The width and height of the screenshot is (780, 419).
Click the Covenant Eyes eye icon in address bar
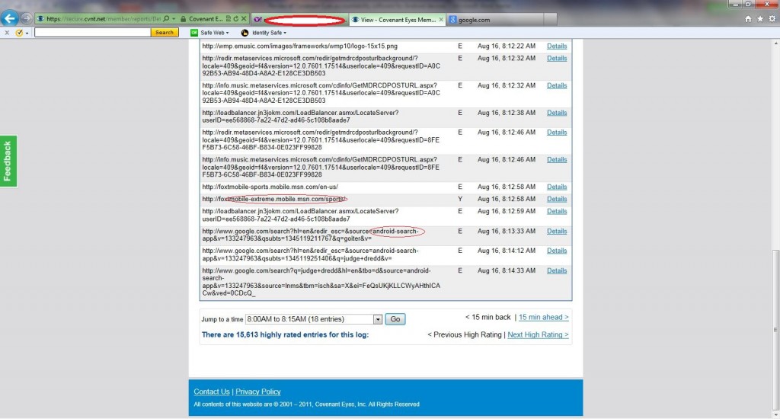click(40, 19)
